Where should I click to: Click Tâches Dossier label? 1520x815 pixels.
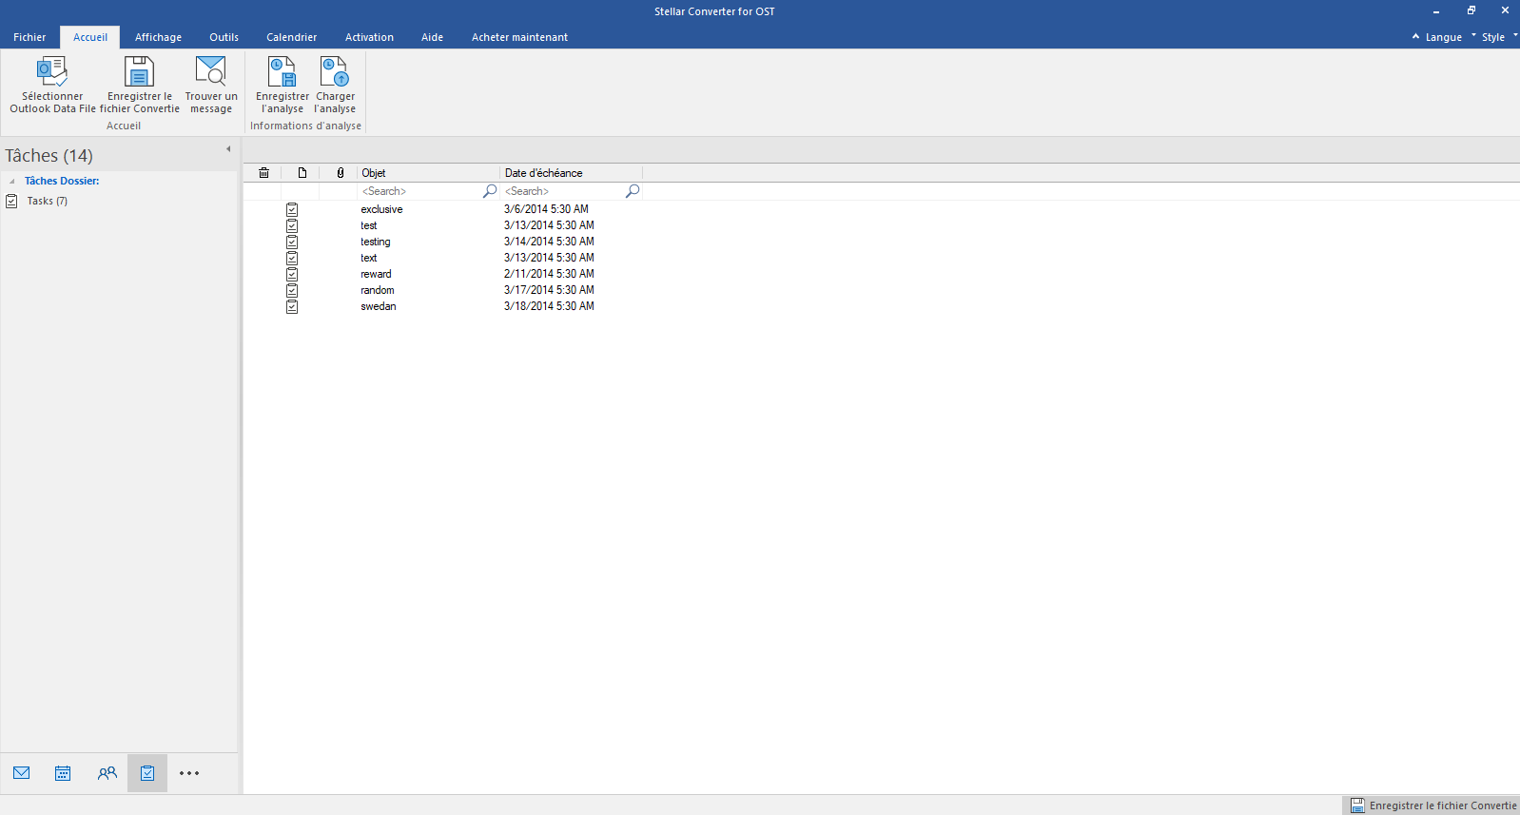coord(62,181)
